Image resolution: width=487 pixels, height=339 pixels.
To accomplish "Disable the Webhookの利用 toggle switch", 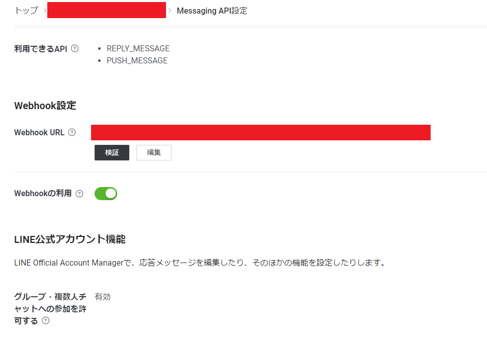I will pyautogui.click(x=106, y=194).
